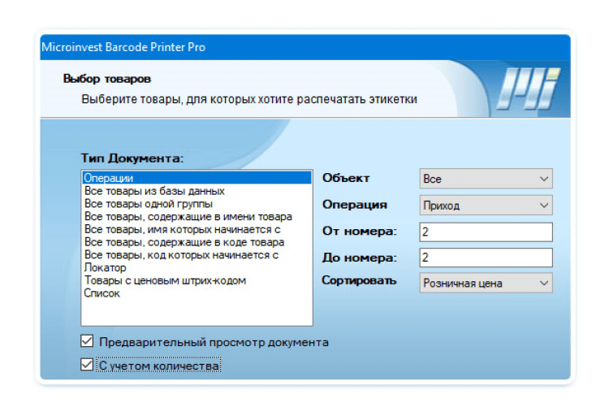Viewport: 609px width, 416px height.
Task: Select Операции in document type list
Action: pyautogui.click(x=197, y=178)
